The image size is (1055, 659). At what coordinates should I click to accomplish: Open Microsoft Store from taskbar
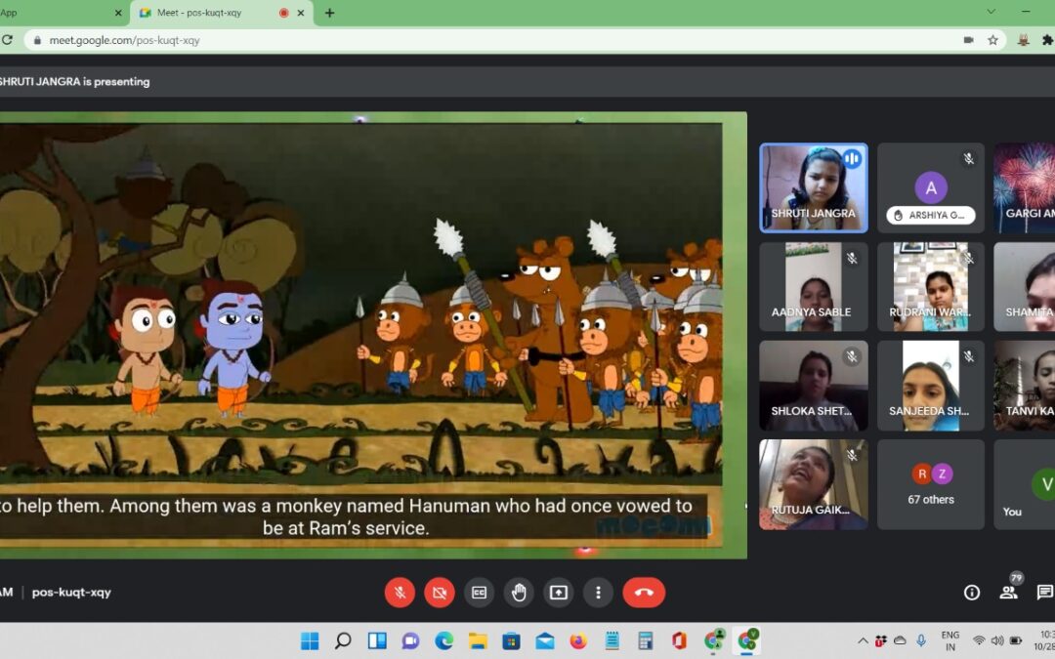[x=511, y=640]
